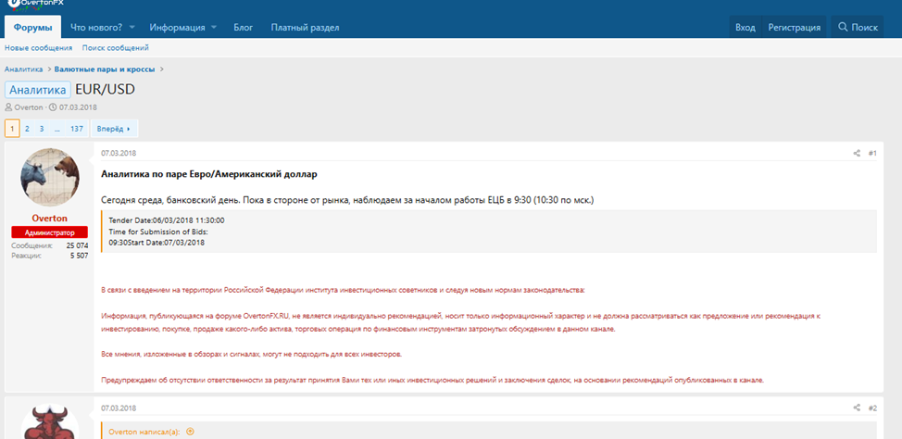Open the Информация menu item

tap(177, 27)
